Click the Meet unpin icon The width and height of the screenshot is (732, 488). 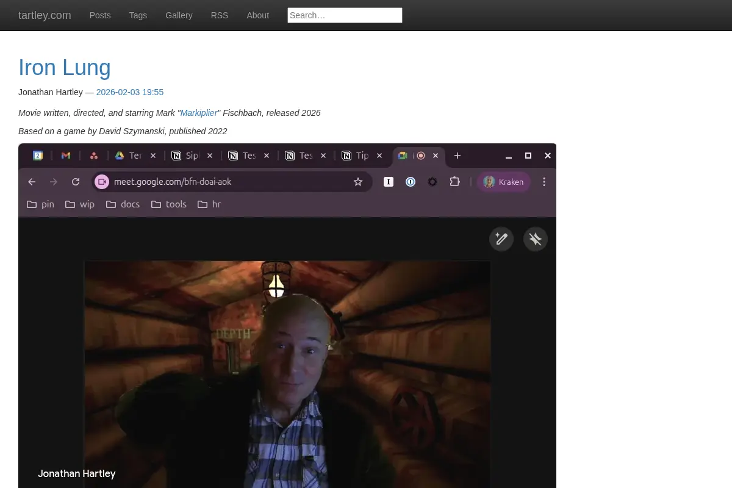[536, 239]
